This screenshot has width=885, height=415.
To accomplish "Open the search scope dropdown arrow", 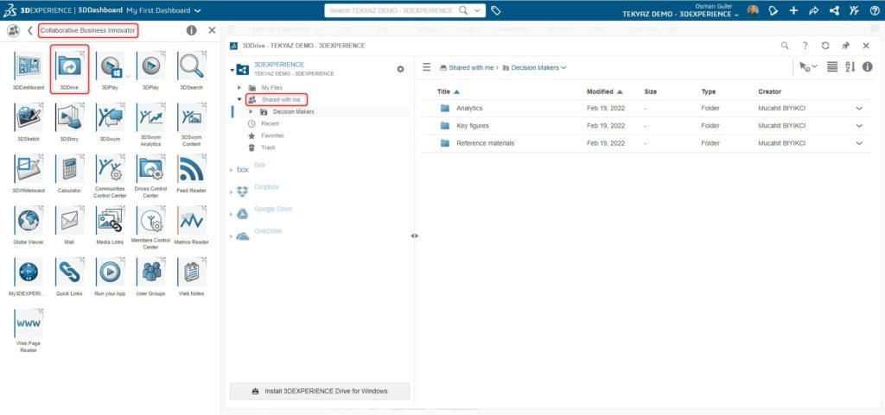I will click(477, 10).
